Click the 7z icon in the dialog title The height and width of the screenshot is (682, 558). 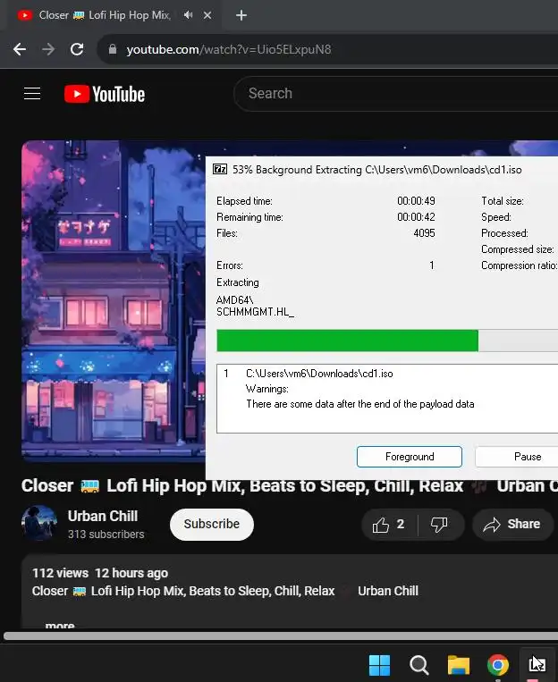pyautogui.click(x=220, y=169)
